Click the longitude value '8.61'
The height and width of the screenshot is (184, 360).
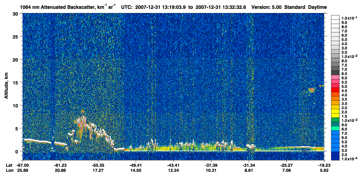coord(249,170)
